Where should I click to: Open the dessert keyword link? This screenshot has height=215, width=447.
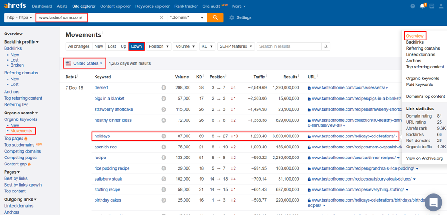click(101, 88)
